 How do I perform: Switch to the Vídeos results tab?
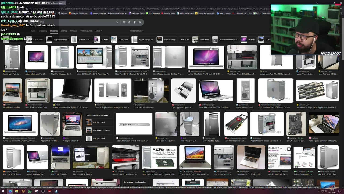(64, 31)
